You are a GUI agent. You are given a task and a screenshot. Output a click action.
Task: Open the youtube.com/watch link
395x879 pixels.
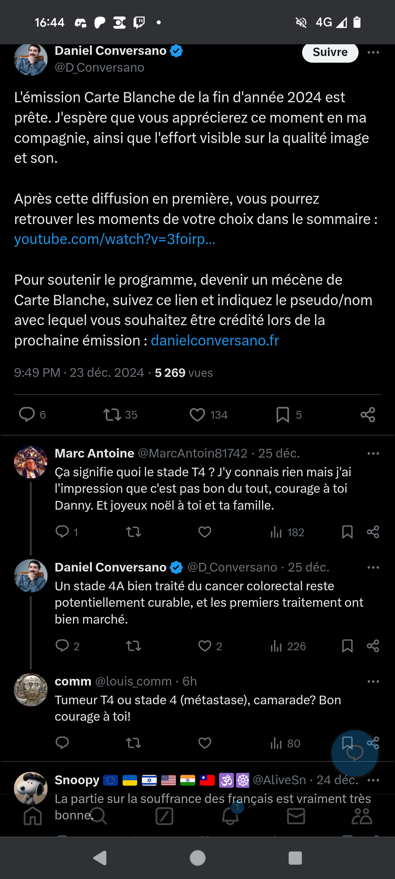[115, 239]
